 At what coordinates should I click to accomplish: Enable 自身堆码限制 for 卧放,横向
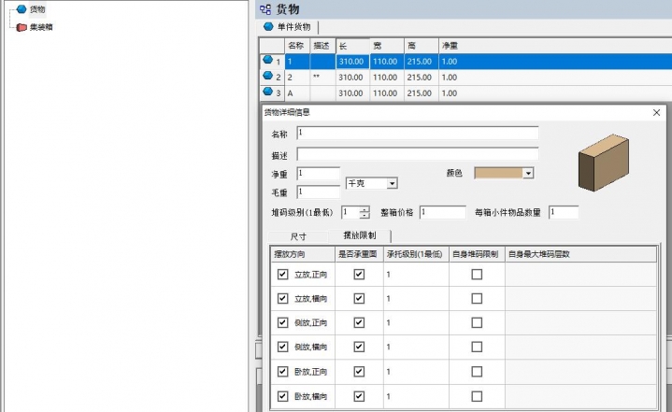click(477, 396)
